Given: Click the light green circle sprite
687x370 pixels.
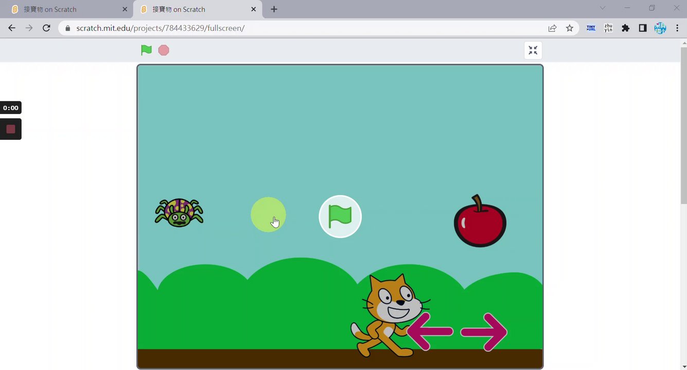Looking at the screenshot, I should [x=268, y=214].
